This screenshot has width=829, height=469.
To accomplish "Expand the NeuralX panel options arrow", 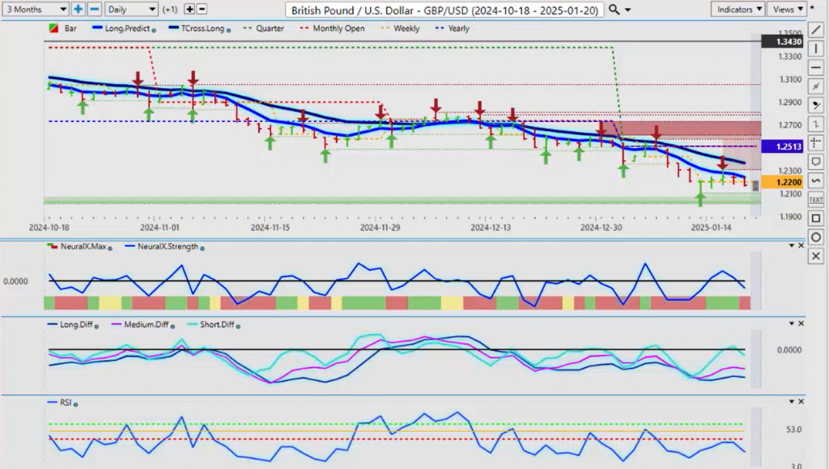I will [x=792, y=247].
